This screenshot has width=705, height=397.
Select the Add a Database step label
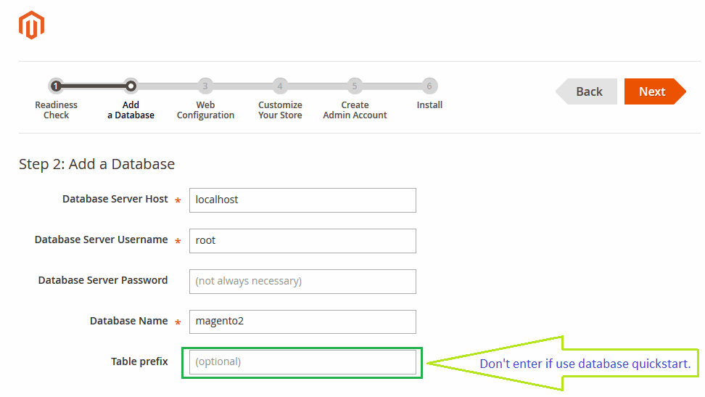tap(131, 110)
